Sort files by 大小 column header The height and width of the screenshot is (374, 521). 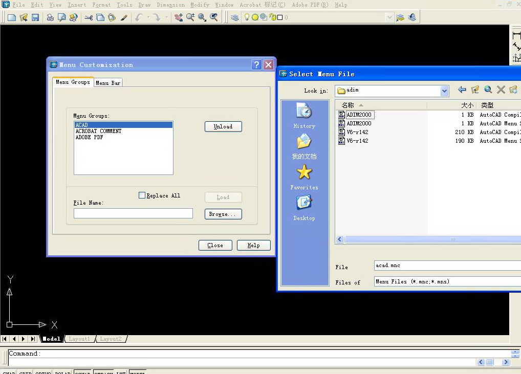click(x=452, y=105)
